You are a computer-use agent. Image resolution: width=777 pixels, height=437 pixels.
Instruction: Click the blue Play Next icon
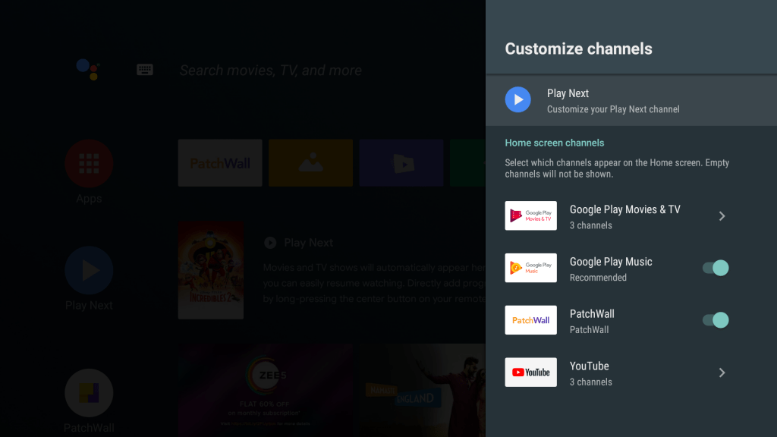(x=517, y=99)
